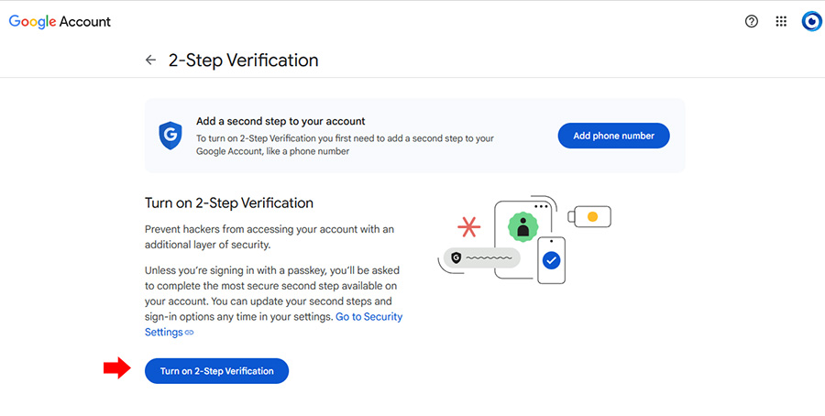Click 'Turn on 2-Step Verification' section heading
The image size is (825, 416).
point(229,203)
